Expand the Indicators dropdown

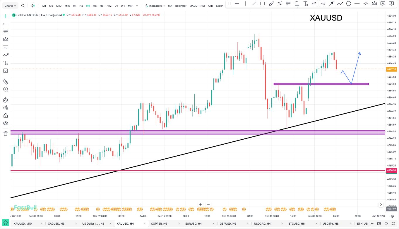click(155, 6)
